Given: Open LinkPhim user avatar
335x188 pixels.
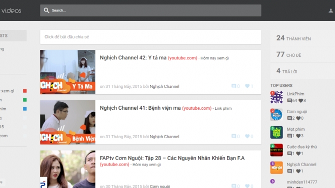Looking at the screenshot, I should point(276,97).
